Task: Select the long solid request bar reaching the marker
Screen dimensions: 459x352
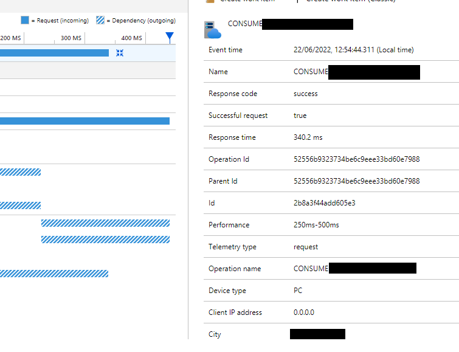Action: (85, 121)
